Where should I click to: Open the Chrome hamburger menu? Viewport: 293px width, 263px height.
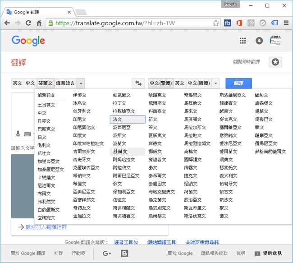286,23
